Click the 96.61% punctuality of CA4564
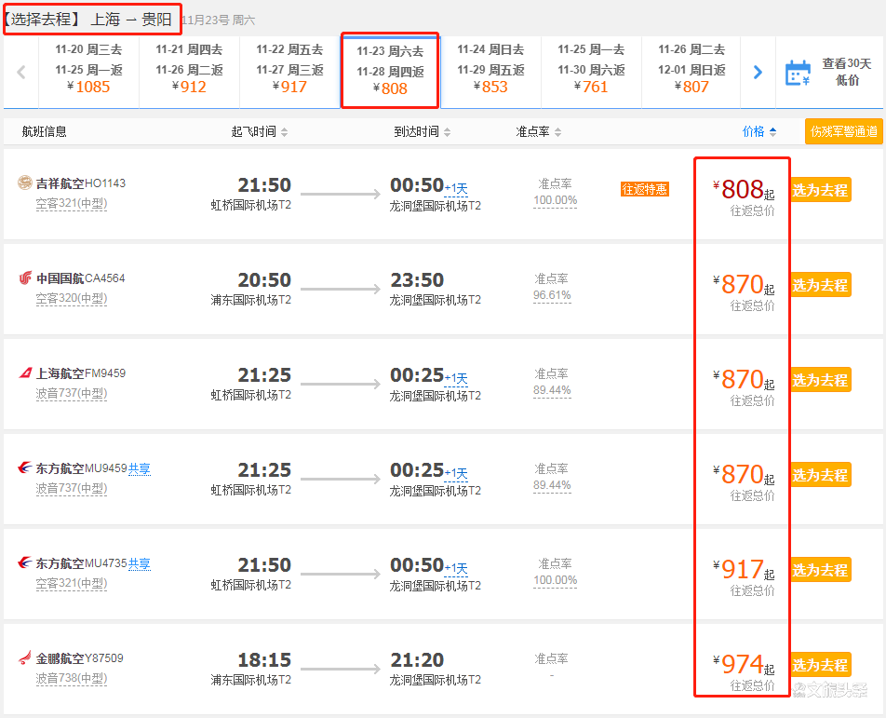The width and height of the screenshot is (886, 718). pyautogui.click(x=552, y=295)
